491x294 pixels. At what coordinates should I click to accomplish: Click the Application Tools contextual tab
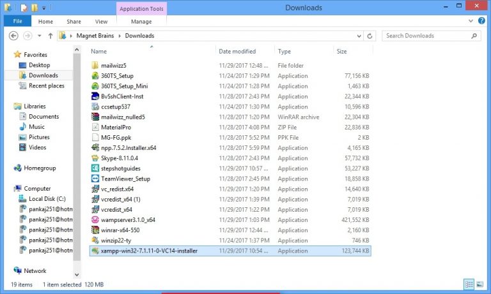pos(141,9)
